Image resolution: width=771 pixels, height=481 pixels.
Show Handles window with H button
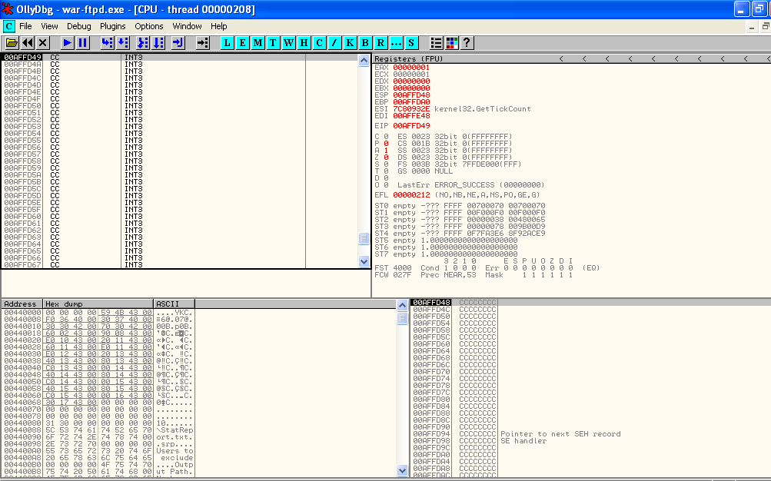click(304, 43)
